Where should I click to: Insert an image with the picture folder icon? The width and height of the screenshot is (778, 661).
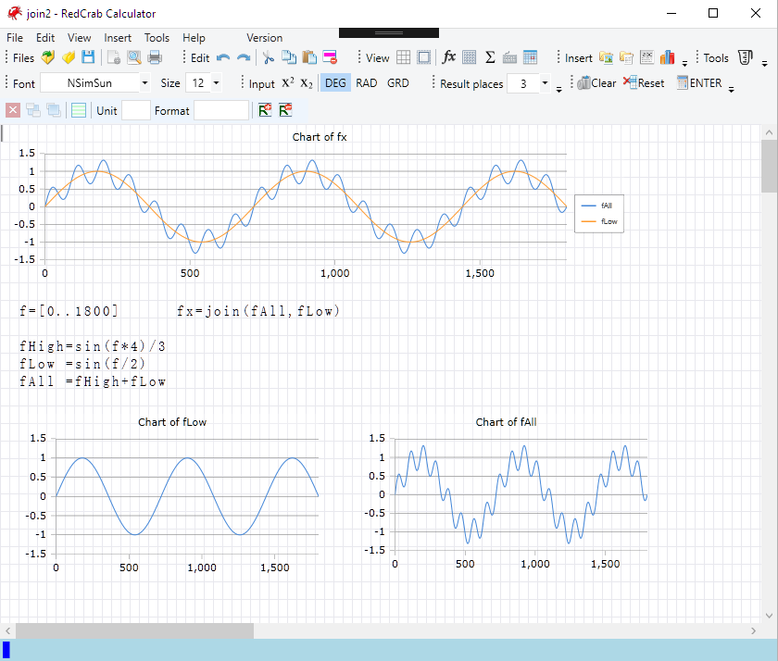click(x=606, y=57)
